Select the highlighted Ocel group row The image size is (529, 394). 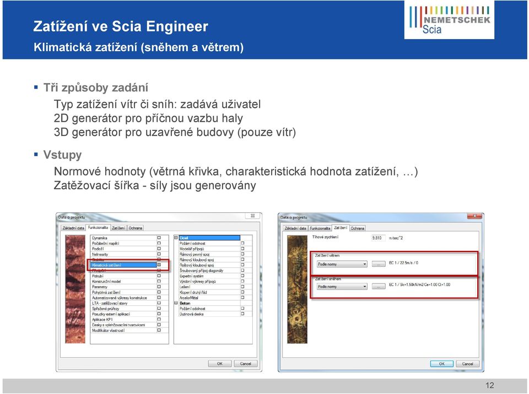(209, 238)
